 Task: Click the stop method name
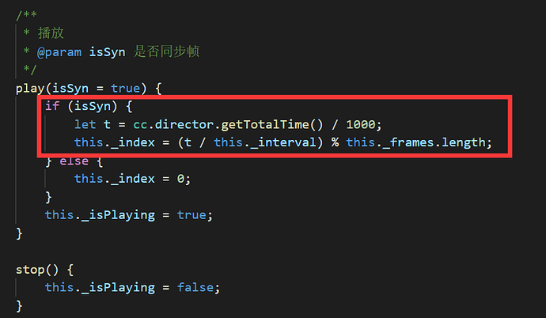click(29, 269)
